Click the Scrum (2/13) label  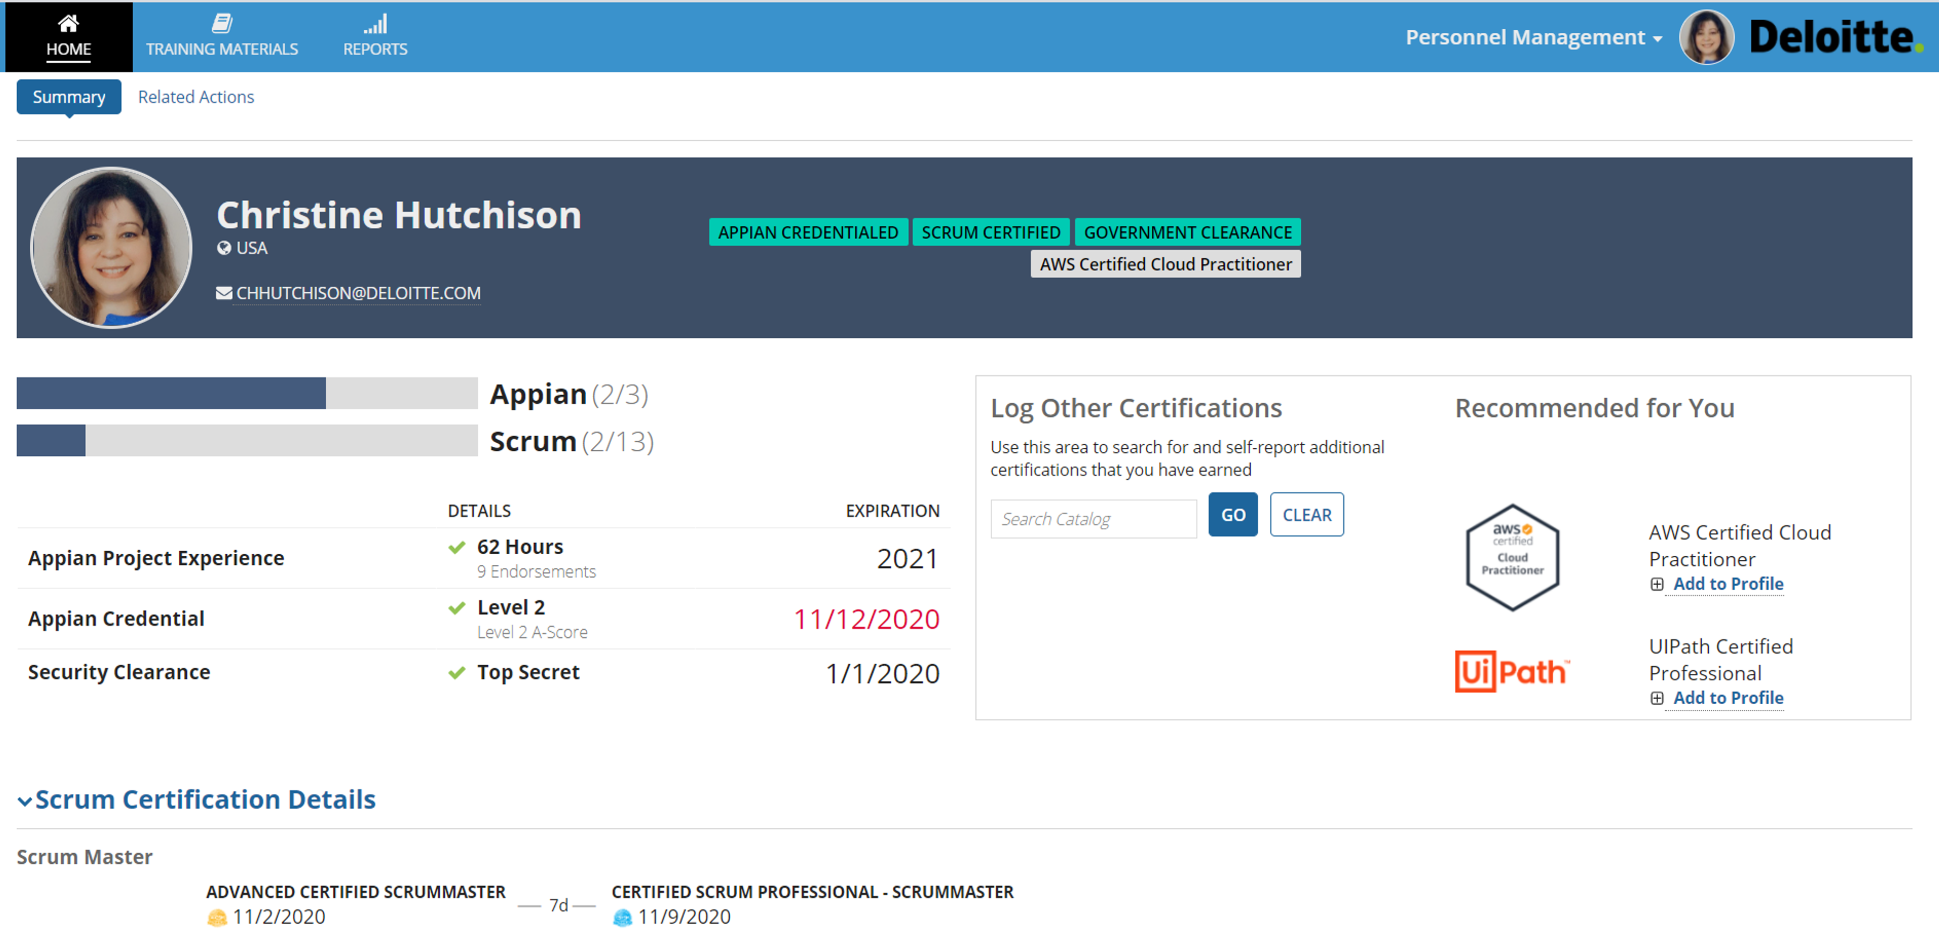(571, 442)
